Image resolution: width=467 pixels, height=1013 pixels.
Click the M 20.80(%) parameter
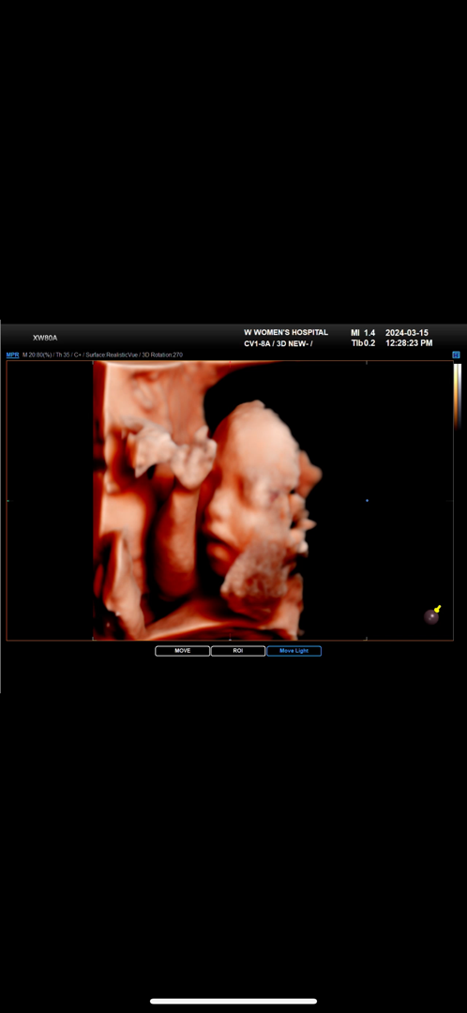pyautogui.click(x=38, y=355)
